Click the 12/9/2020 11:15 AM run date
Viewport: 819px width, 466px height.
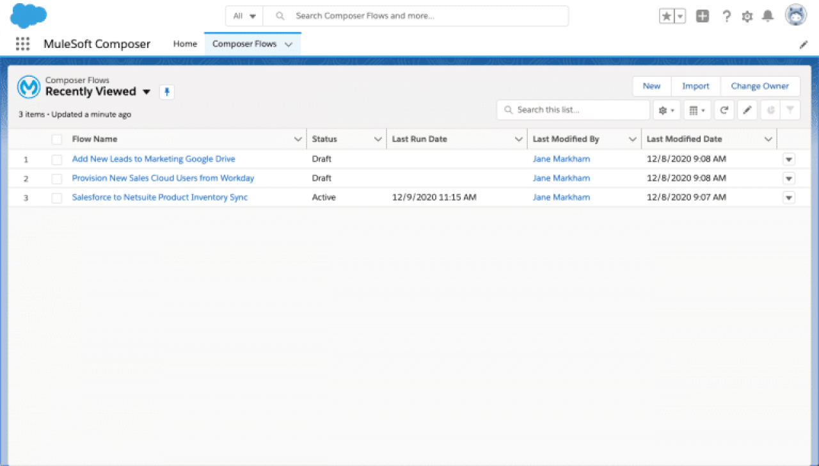tap(434, 197)
